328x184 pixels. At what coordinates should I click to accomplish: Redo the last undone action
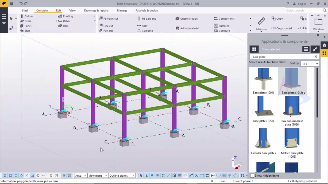(26, 4)
